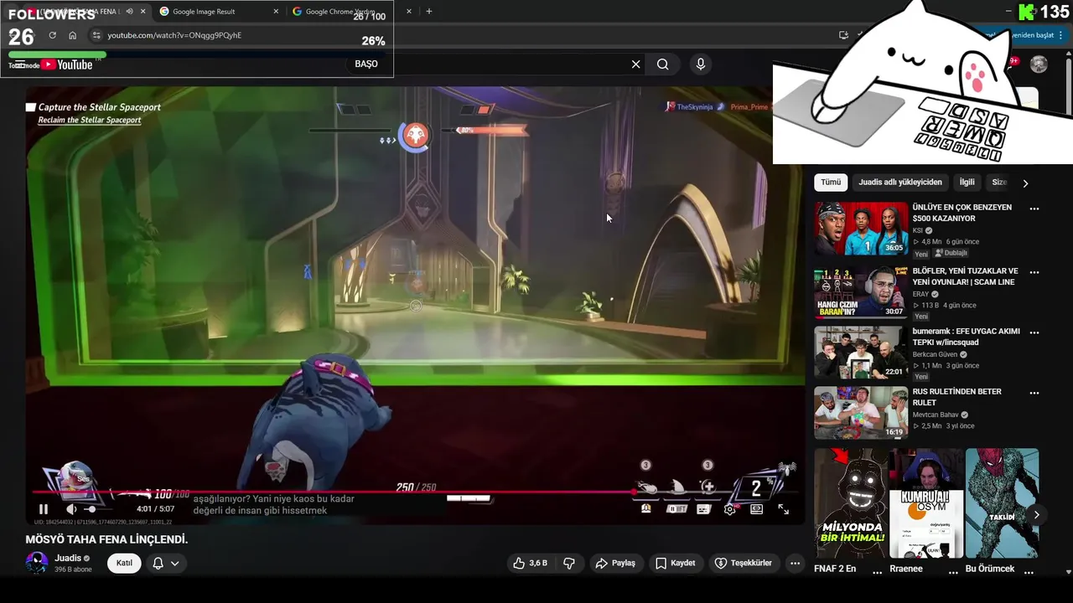Select the Tümü filter chip

pos(831,182)
